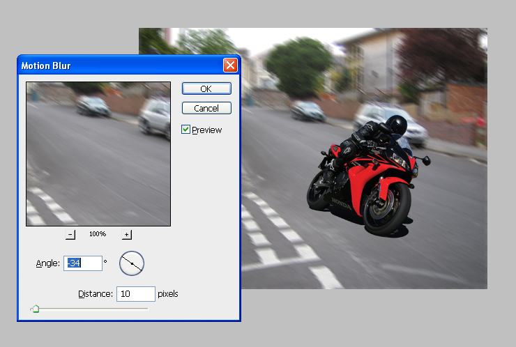Close the Motion Blur dialog
Image resolution: width=516 pixels, height=347 pixels.
229,66
